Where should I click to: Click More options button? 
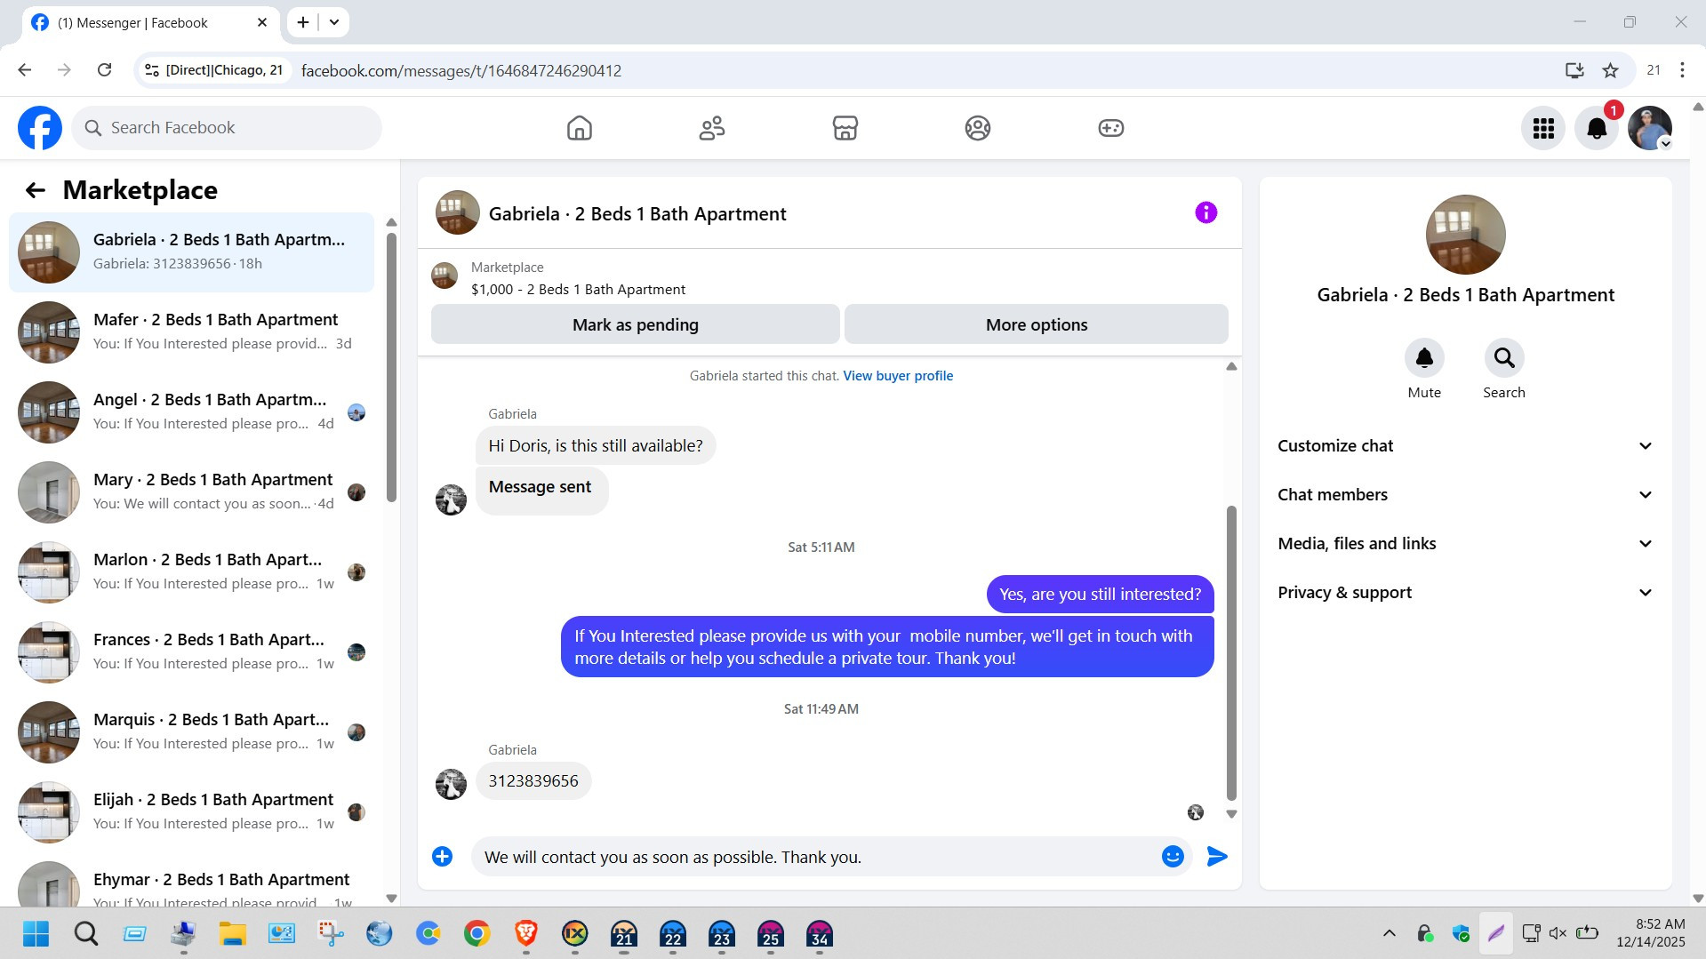(1036, 324)
